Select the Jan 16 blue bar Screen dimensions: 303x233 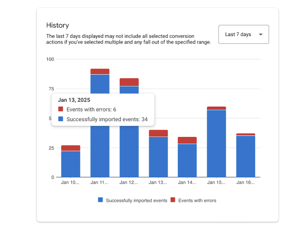245,157
